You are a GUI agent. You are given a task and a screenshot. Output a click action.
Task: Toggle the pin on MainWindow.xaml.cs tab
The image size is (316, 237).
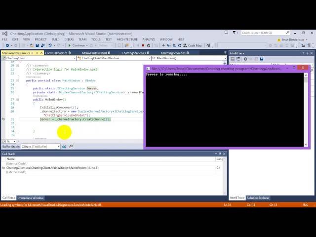(37, 53)
